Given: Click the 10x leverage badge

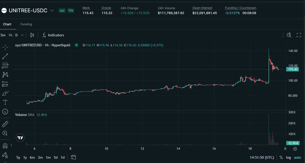Looking at the screenshot, I should pos(71,10).
